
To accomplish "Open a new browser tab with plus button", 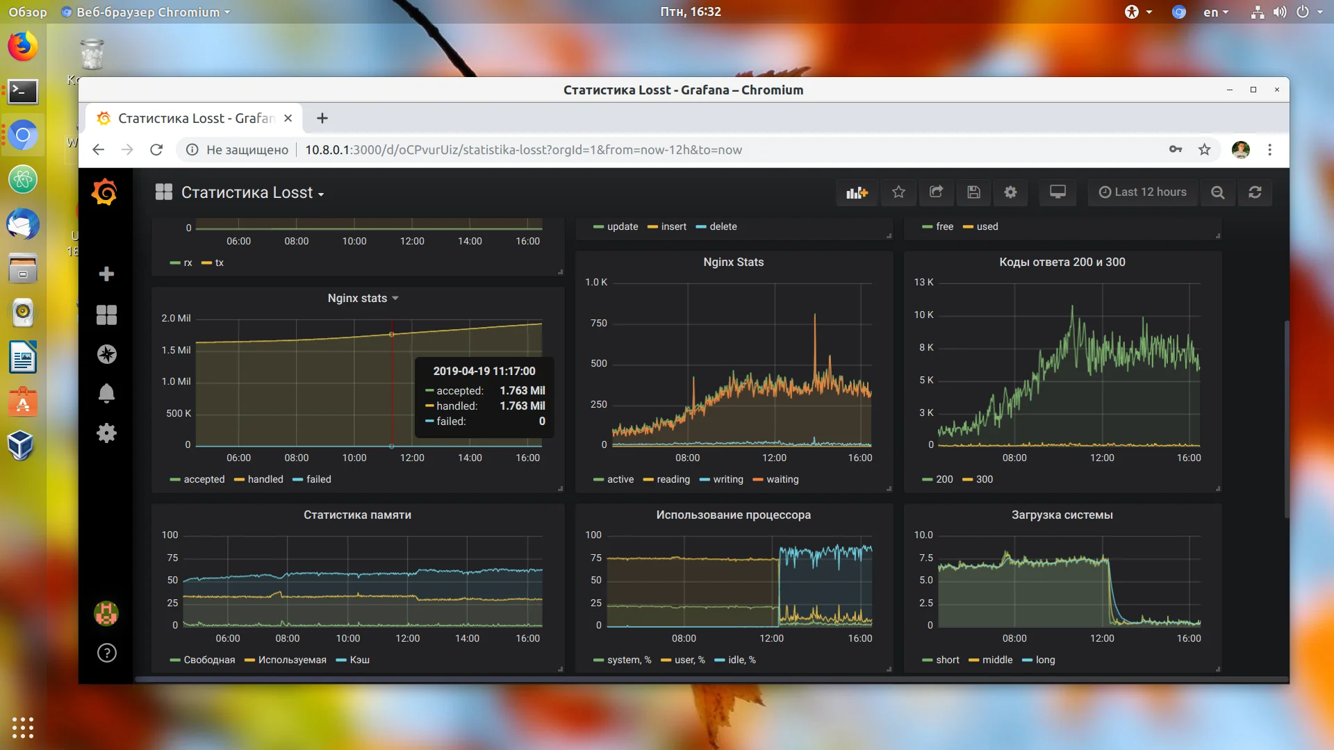I will tap(322, 118).
